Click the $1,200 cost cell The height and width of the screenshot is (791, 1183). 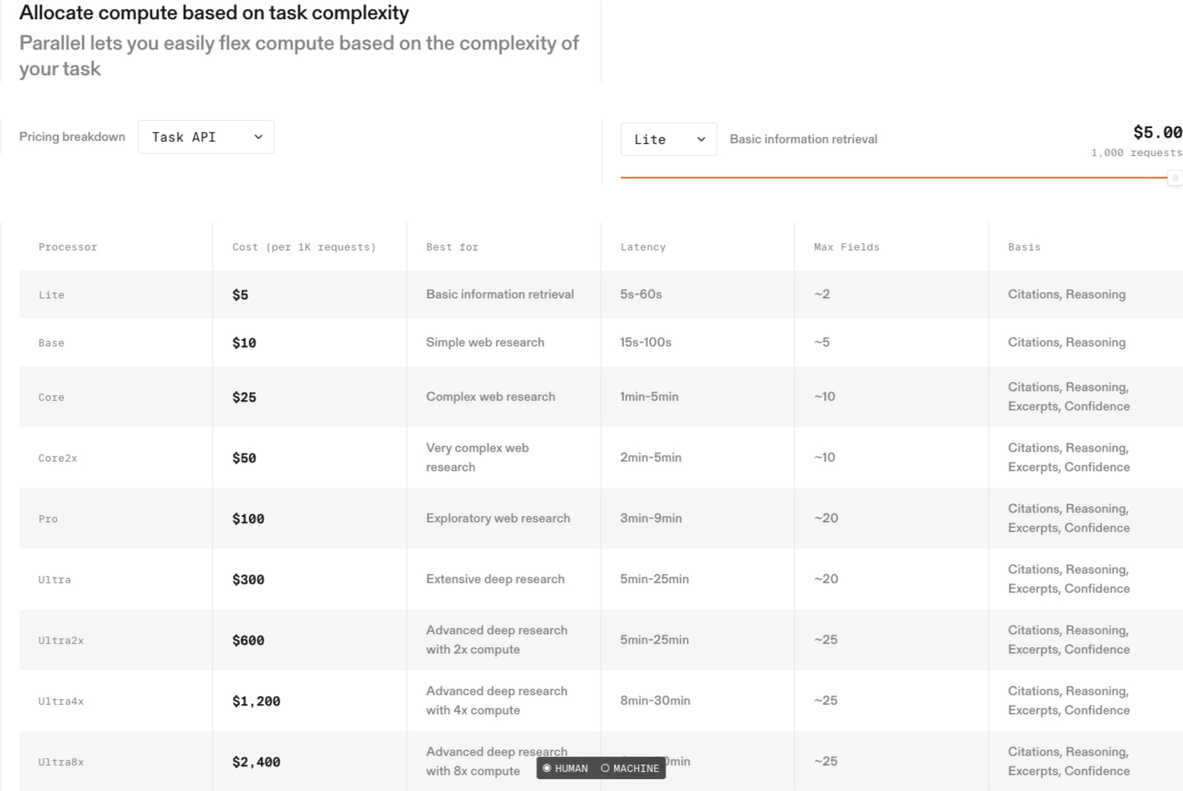click(x=256, y=701)
